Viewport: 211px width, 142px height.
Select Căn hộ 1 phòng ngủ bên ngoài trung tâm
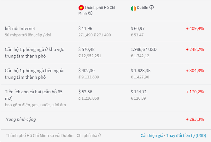[x=35, y=74]
